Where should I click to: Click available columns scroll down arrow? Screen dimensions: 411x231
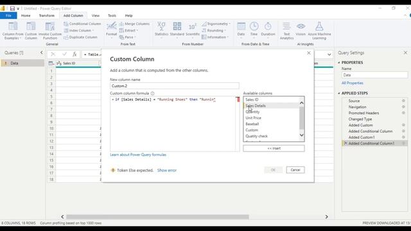(301, 135)
